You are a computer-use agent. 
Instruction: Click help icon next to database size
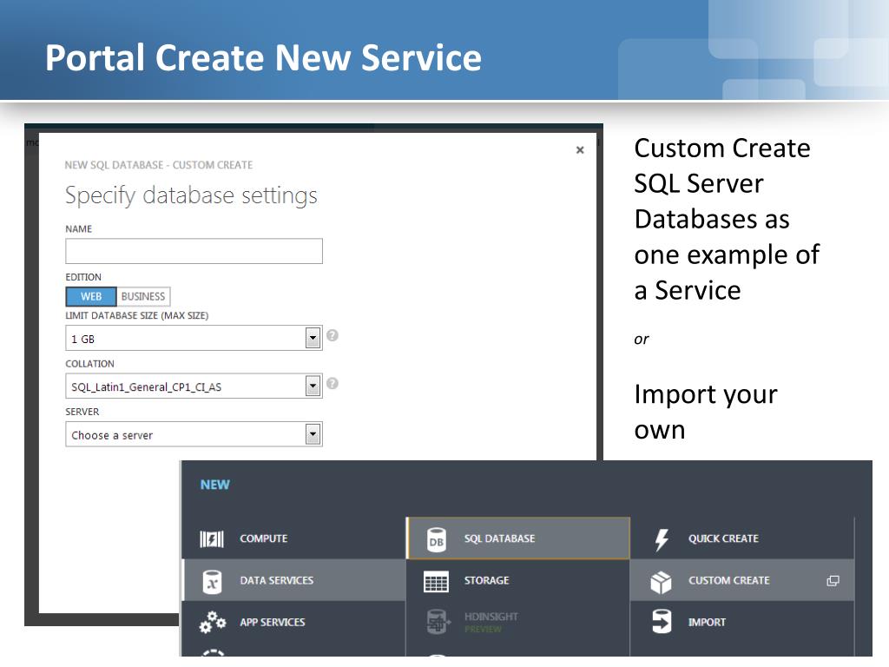pyautogui.click(x=333, y=335)
